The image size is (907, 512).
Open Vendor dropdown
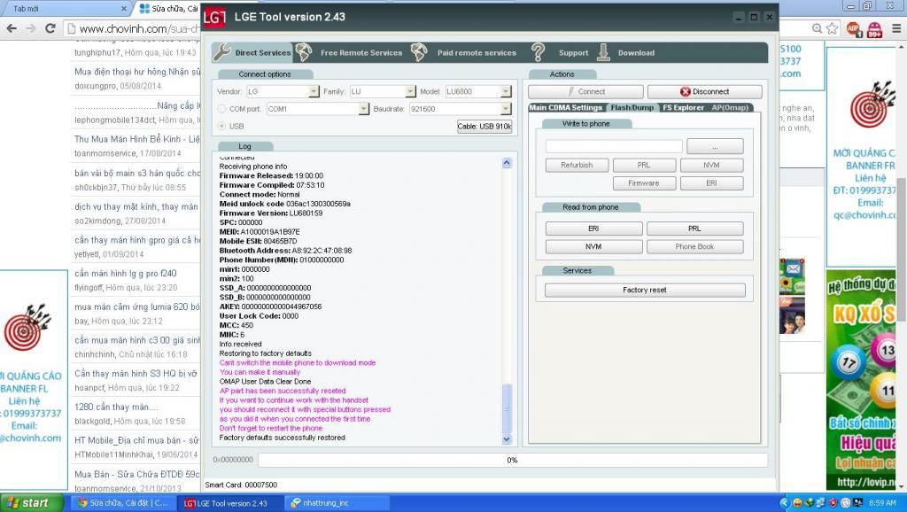[314, 91]
